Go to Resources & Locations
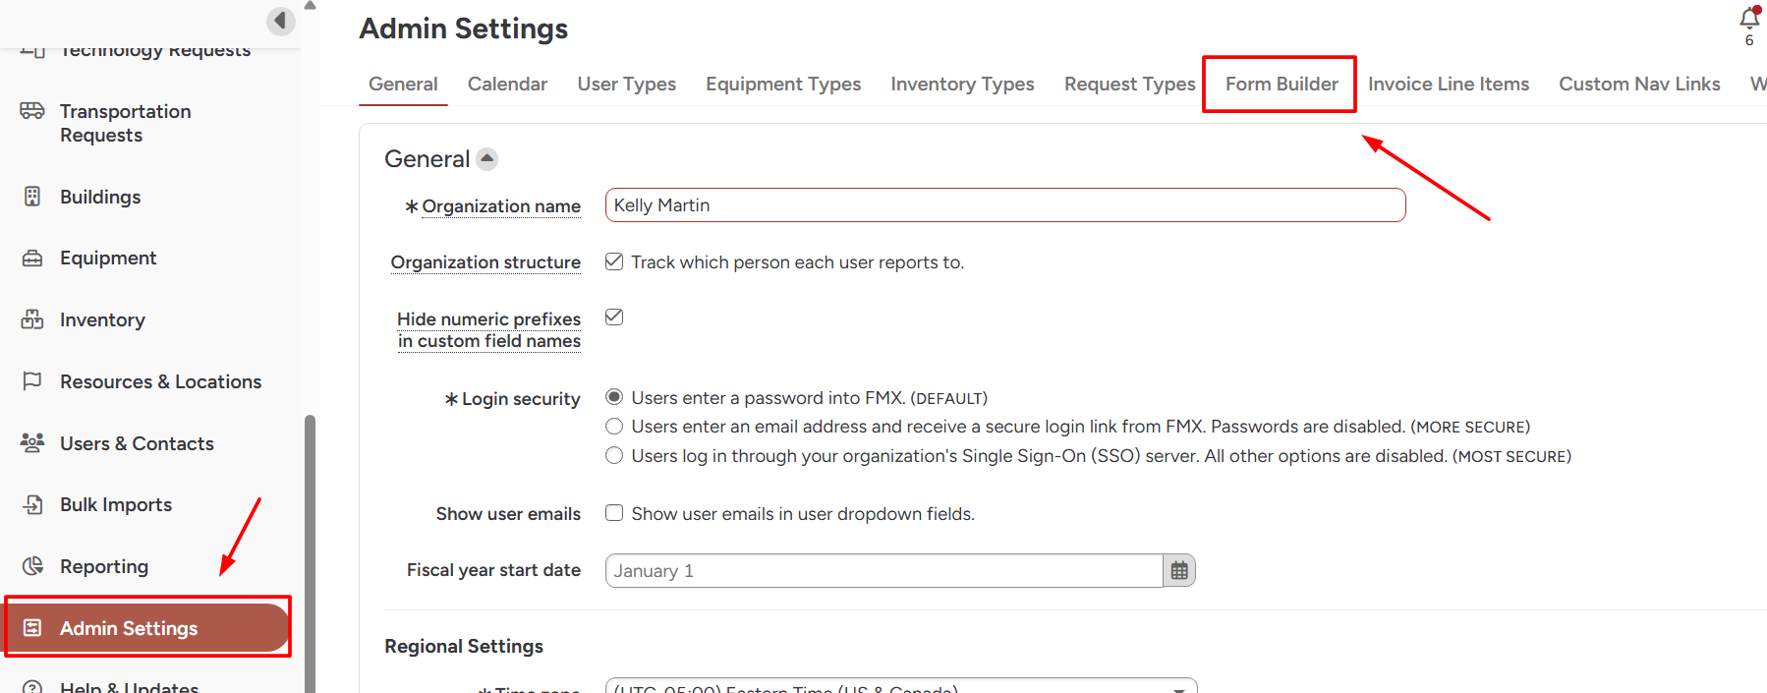This screenshot has height=693, width=1767. pos(160,381)
